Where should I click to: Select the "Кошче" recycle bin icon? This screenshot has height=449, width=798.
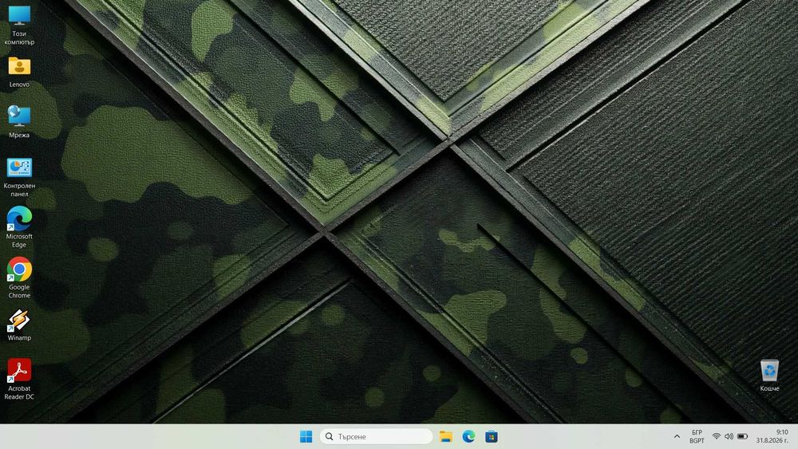pyautogui.click(x=769, y=376)
